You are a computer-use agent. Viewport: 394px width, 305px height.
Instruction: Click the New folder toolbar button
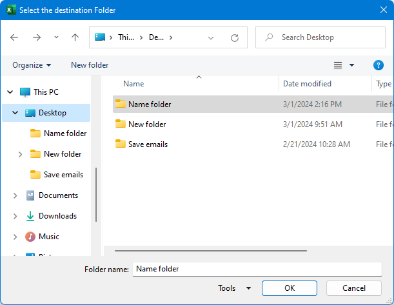90,65
